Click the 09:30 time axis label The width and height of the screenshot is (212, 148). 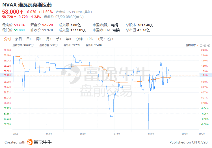click(x=202, y=134)
